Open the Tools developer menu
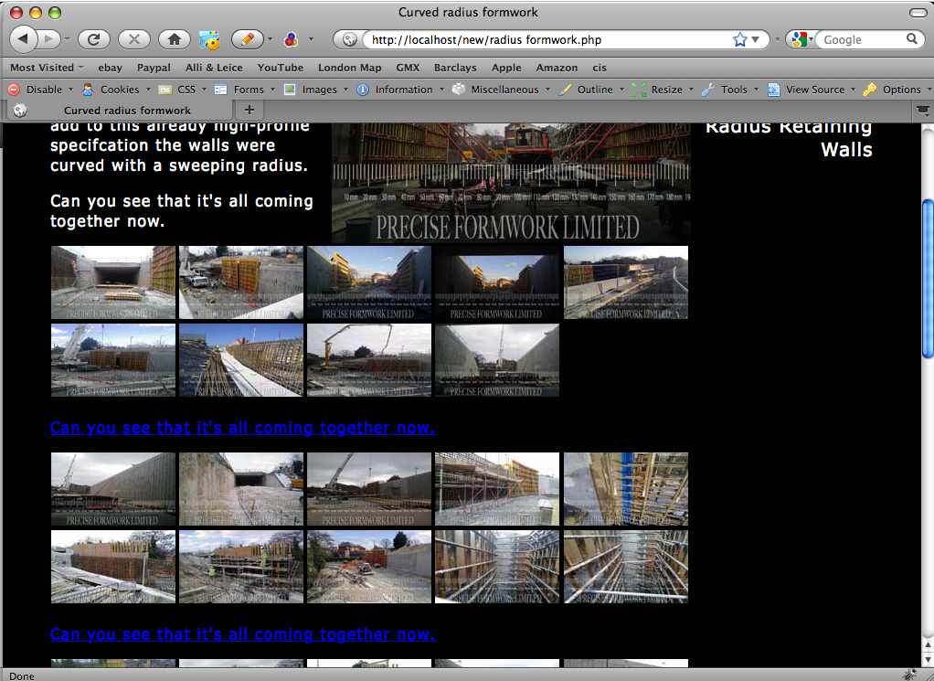 coord(729,90)
